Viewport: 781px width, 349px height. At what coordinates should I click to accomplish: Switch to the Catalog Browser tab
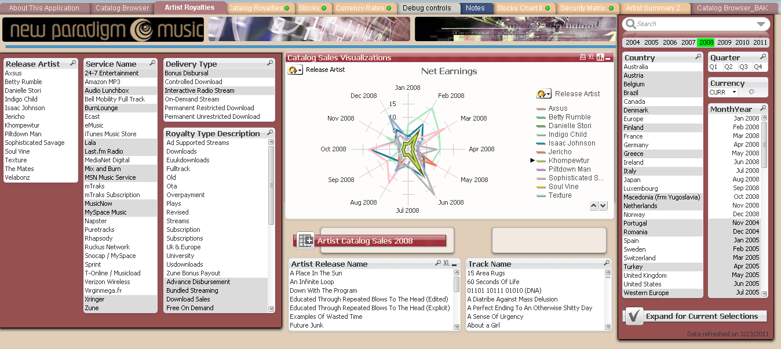(122, 8)
